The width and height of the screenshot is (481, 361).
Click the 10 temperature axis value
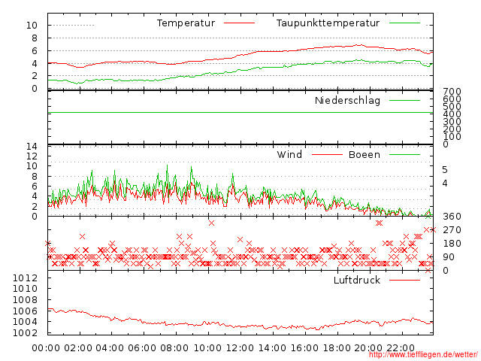click(x=32, y=26)
